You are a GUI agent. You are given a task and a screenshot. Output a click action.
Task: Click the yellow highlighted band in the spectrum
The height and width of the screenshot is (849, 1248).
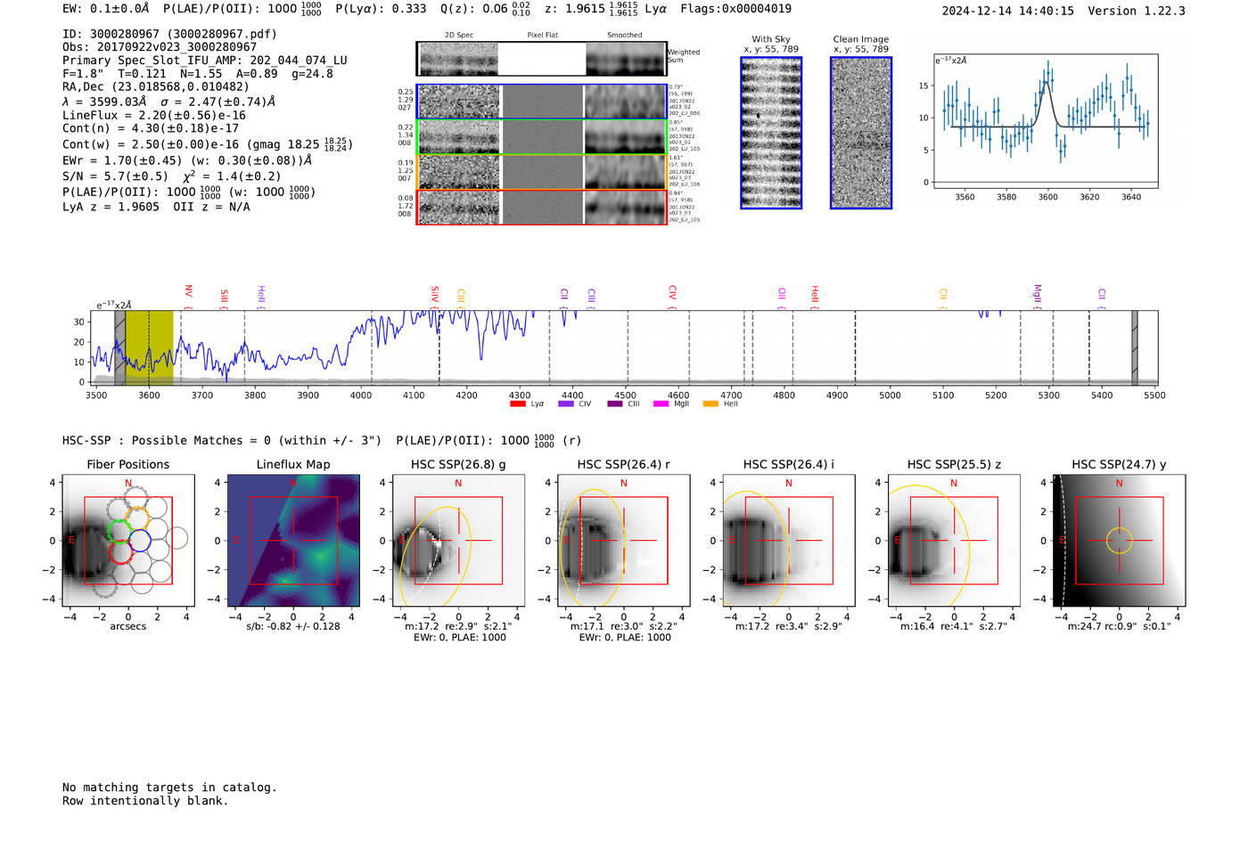149,348
